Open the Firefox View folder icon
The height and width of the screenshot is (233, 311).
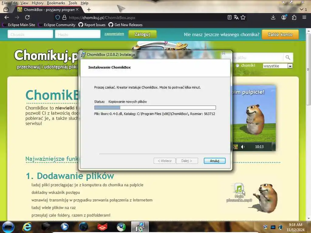(6, 9)
